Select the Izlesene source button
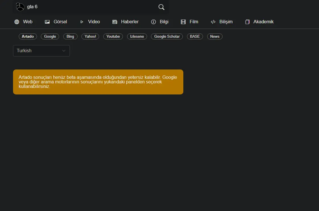 pos(137,36)
